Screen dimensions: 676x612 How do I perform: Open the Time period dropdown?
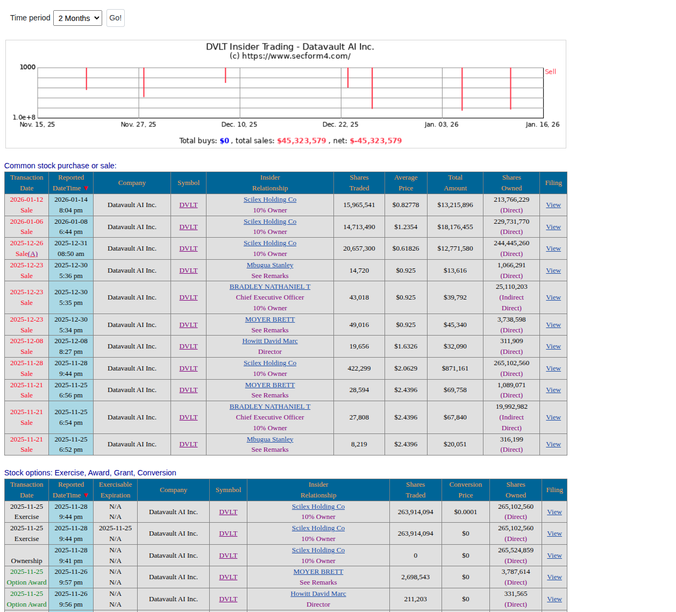pos(77,18)
